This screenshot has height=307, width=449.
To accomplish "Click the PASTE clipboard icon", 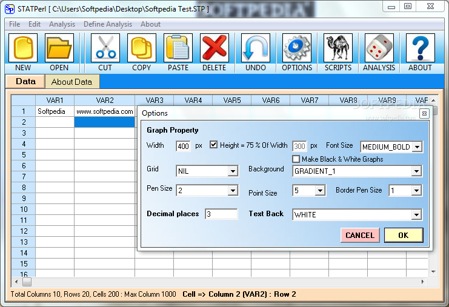I will point(178,48).
